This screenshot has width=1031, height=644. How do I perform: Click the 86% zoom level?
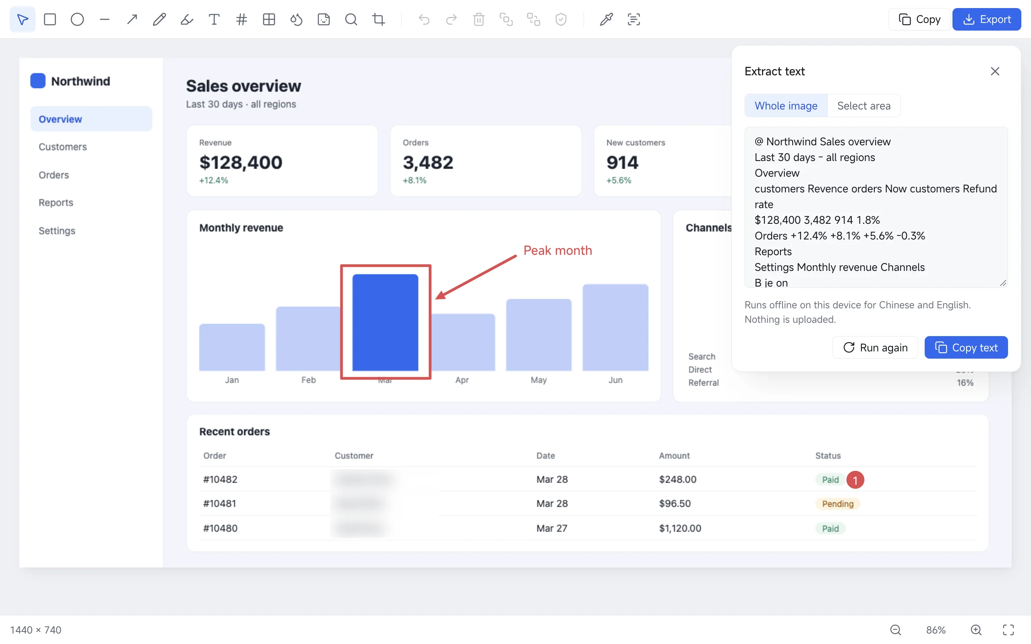936,630
